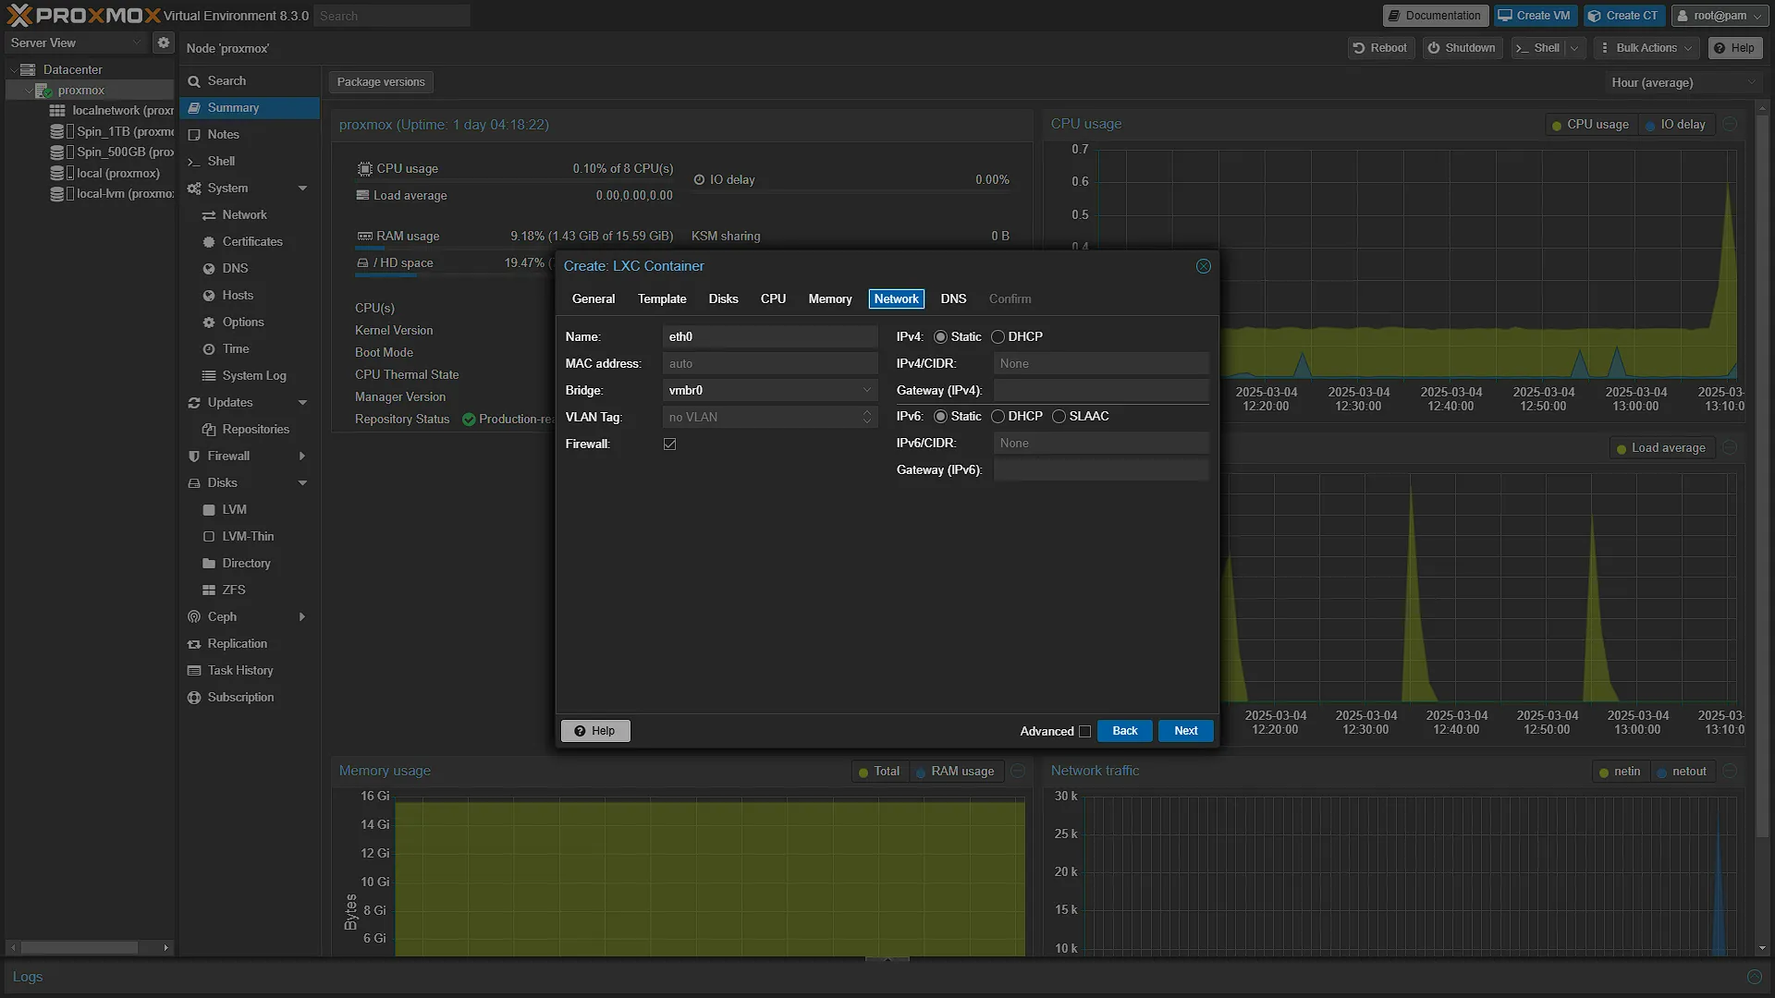Click the tree panel horizontal scrollbar
Image resolution: width=1775 pixels, height=998 pixels.
(x=80, y=948)
